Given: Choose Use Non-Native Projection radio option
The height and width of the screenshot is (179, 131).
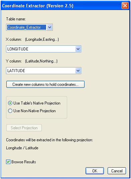Looking at the screenshot, I should (10, 111).
